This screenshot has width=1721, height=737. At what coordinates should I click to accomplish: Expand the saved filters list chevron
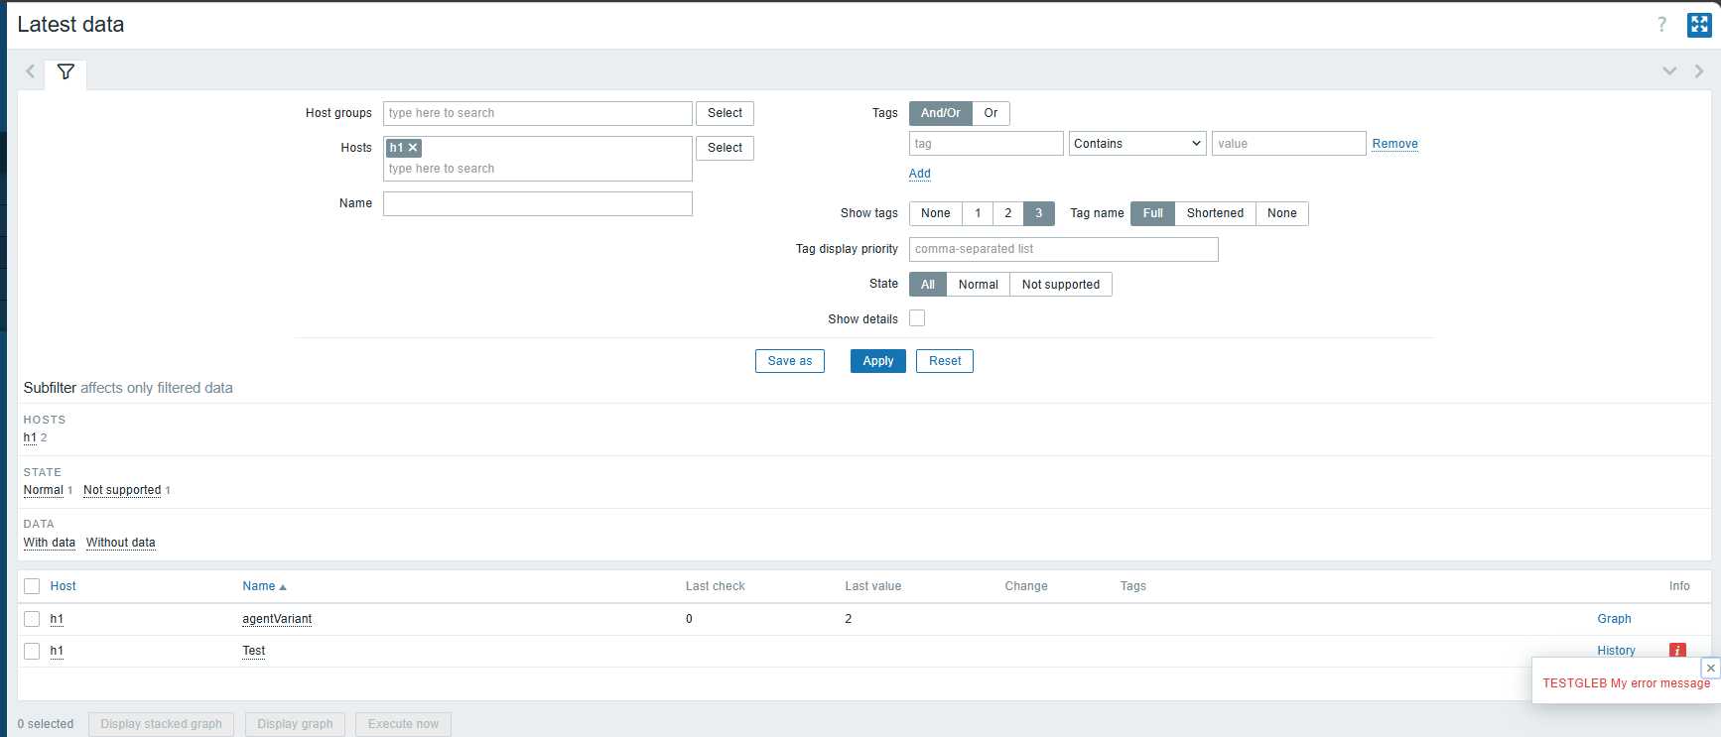(x=1669, y=71)
